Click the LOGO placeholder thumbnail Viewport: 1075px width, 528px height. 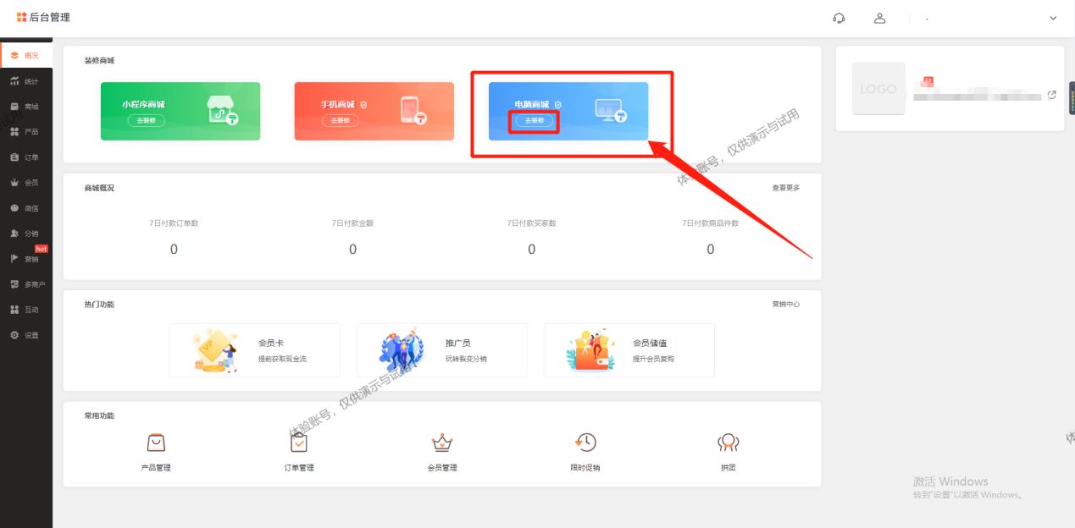tap(878, 88)
